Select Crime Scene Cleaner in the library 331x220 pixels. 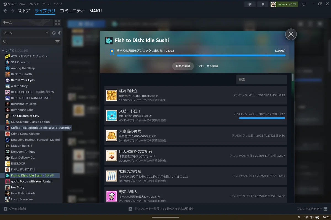tap(25, 134)
